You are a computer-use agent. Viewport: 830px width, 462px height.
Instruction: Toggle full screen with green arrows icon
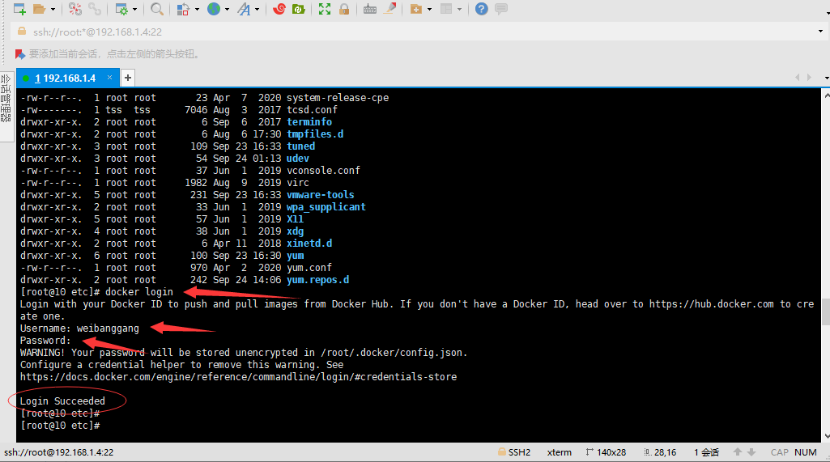click(x=325, y=9)
